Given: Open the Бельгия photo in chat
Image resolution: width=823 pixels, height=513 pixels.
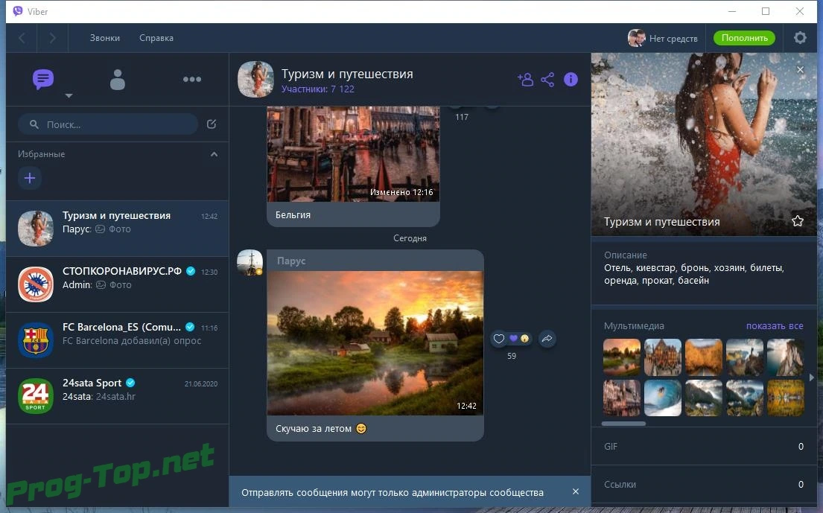Looking at the screenshot, I should click(x=353, y=153).
